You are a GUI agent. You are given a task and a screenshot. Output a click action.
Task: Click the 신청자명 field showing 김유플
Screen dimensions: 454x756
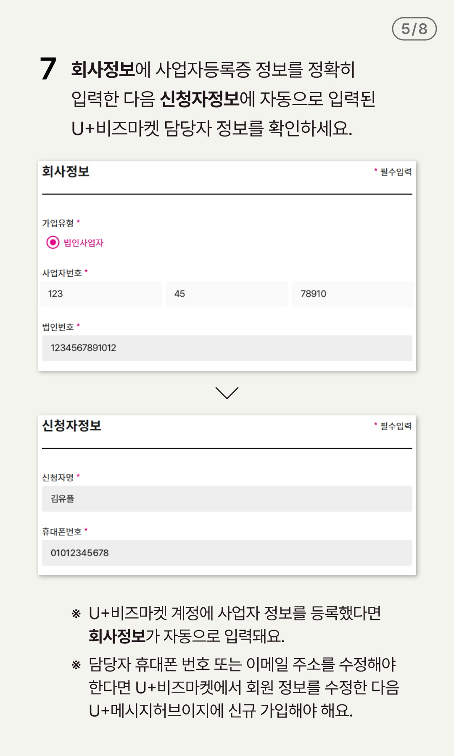tap(227, 499)
